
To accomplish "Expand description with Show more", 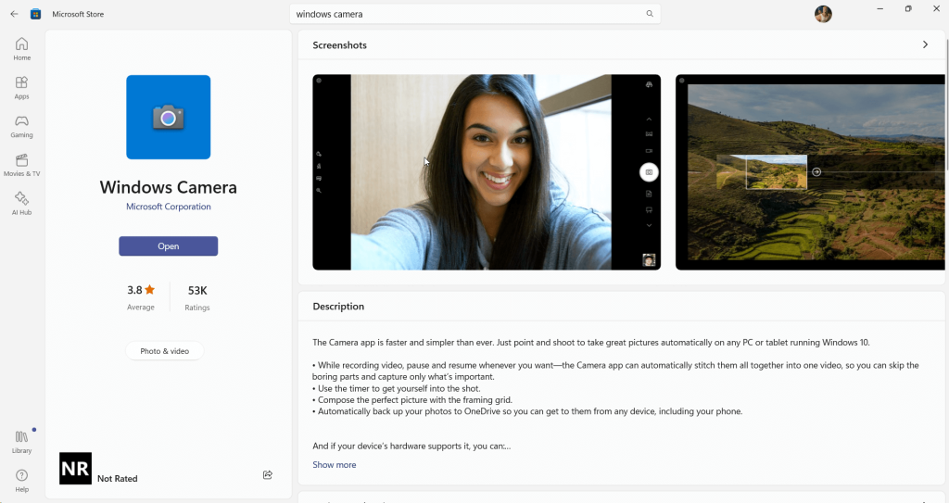I will pyautogui.click(x=334, y=465).
